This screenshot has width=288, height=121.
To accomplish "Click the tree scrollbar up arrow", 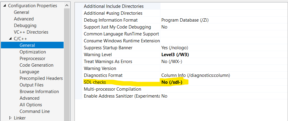I will pos(68,6).
